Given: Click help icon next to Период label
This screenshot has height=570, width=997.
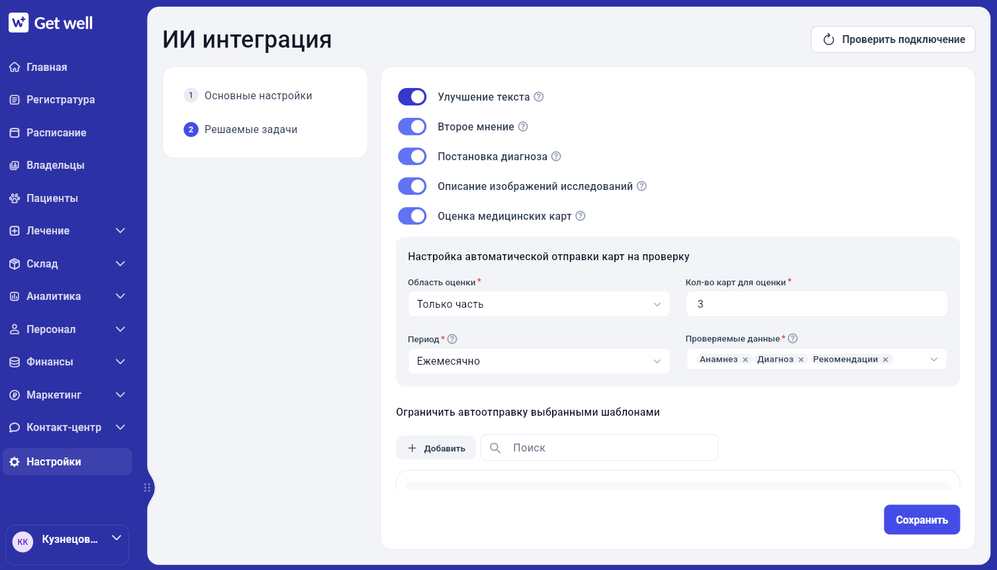Looking at the screenshot, I should [452, 339].
